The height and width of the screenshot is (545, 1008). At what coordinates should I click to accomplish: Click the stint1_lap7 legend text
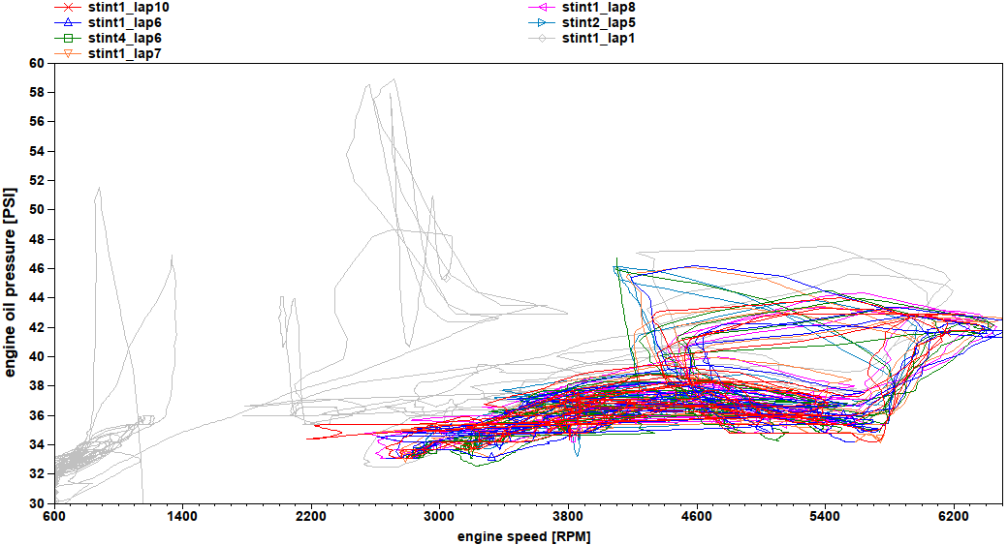pos(124,53)
